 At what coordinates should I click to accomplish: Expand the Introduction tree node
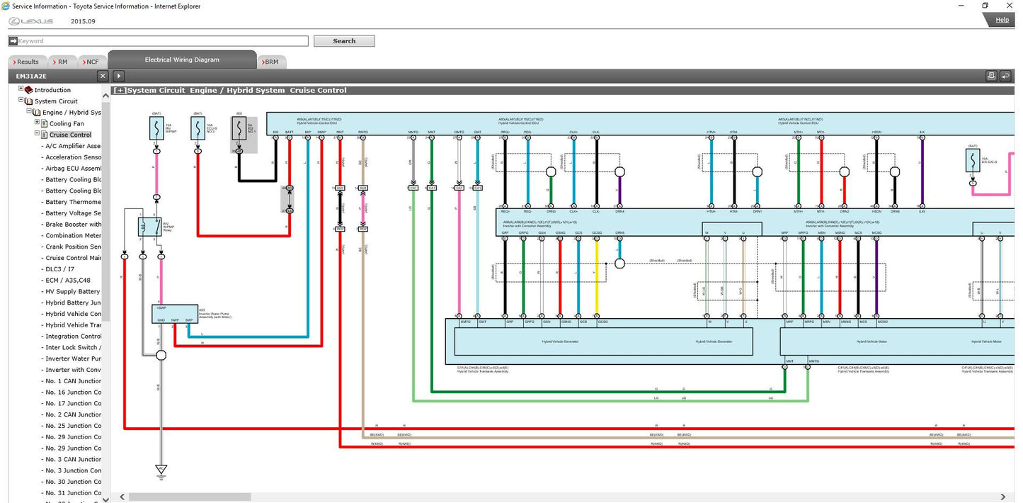(x=21, y=89)
